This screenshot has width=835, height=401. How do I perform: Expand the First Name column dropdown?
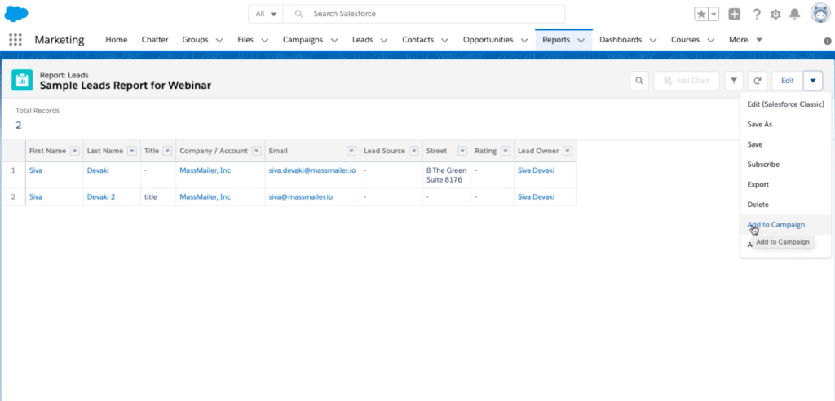(x=75, y=151)
